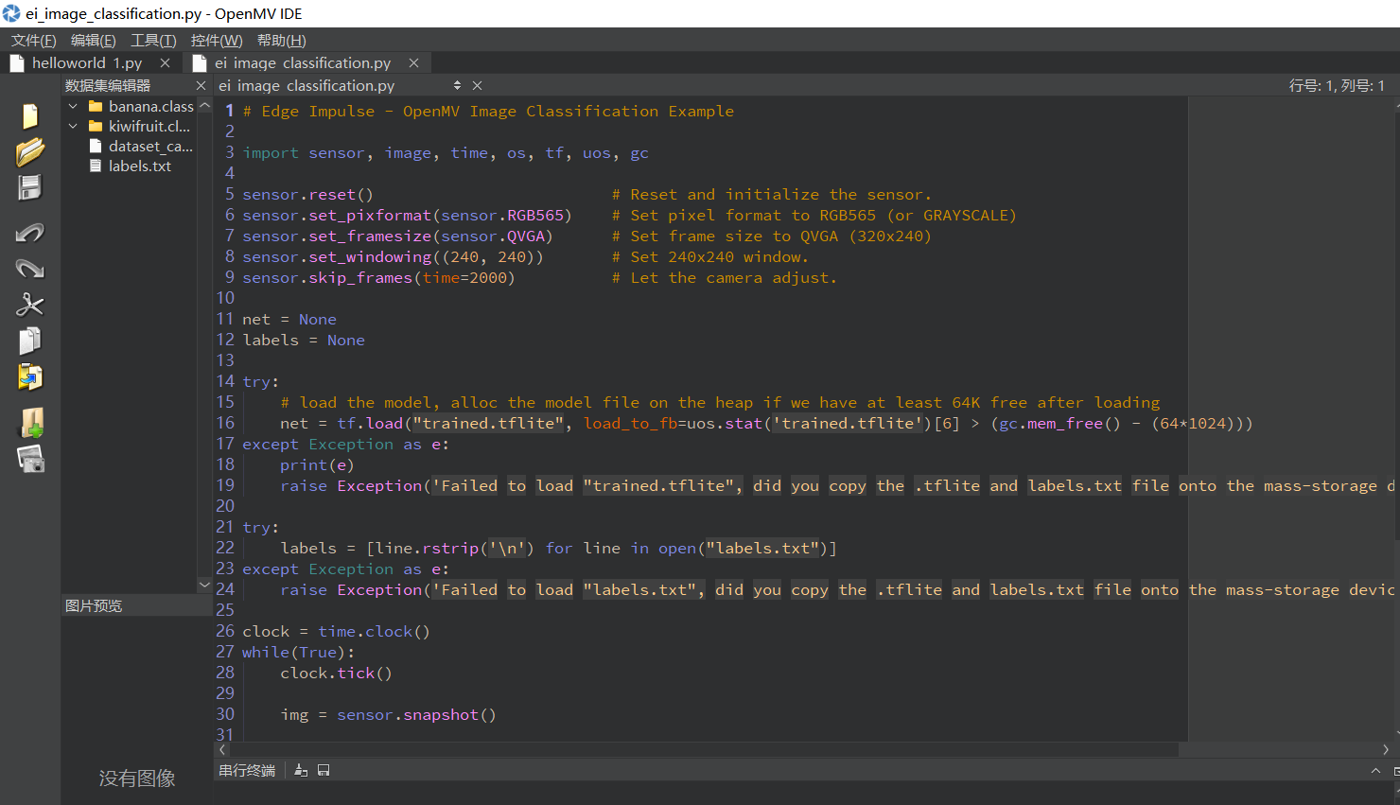This screenshot has width=1400, height=805.
Task: Place cursor on line 3 import statement
Action: [446, 152]
